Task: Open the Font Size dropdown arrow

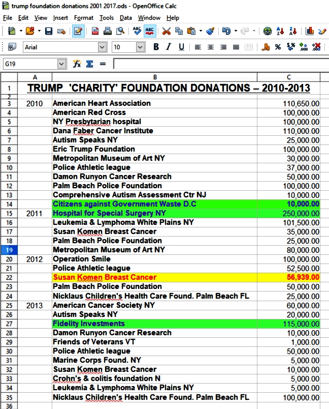Action: [140, 47]
